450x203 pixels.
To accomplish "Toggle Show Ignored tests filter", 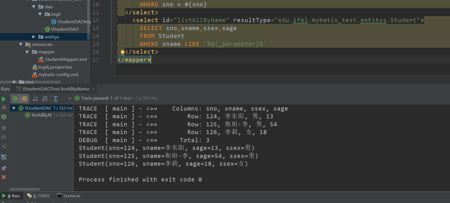I will (x=24, y=99).
